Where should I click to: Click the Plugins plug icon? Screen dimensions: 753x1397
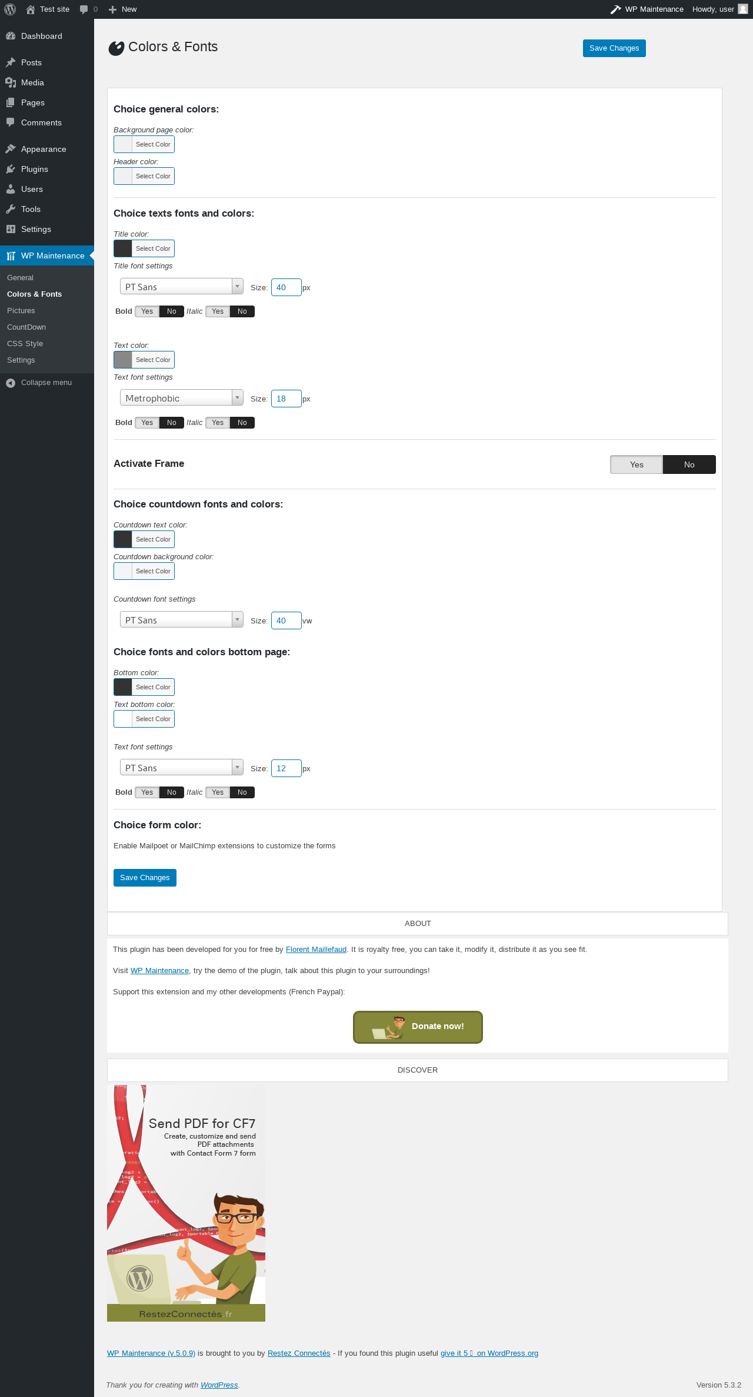[x=11, y=169]
